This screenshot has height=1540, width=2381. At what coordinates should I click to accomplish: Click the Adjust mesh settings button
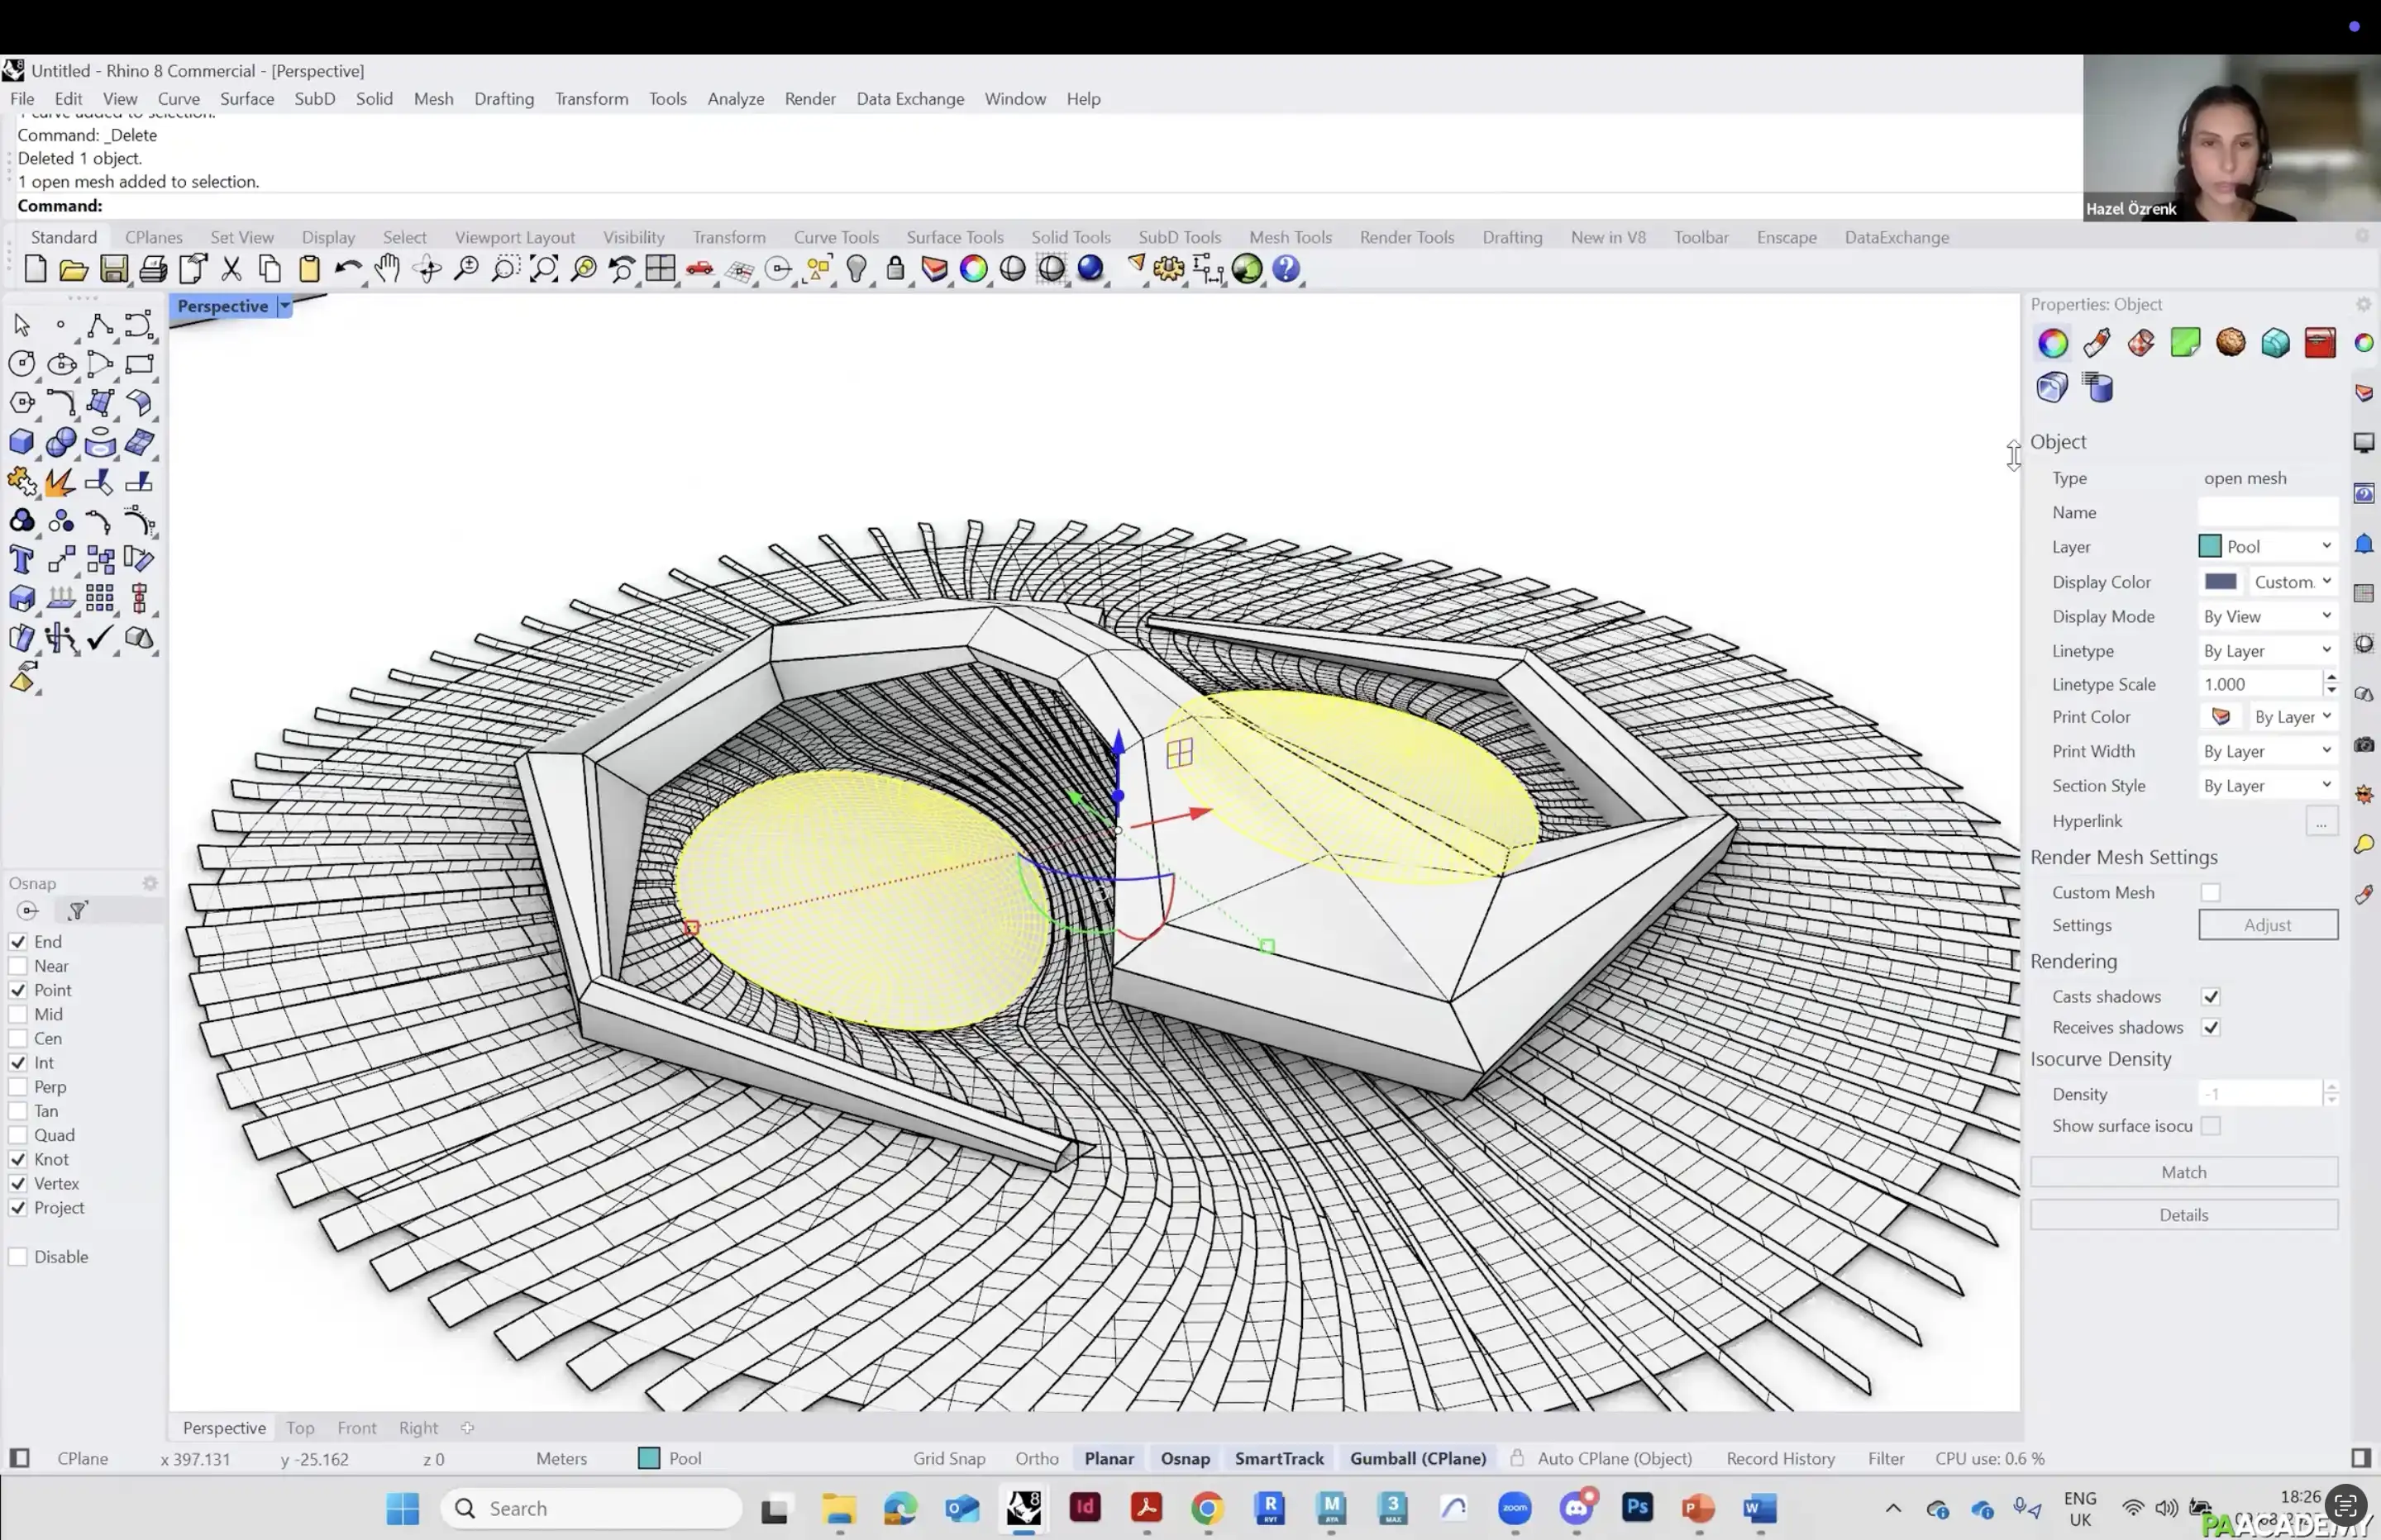pos(2267,925)
